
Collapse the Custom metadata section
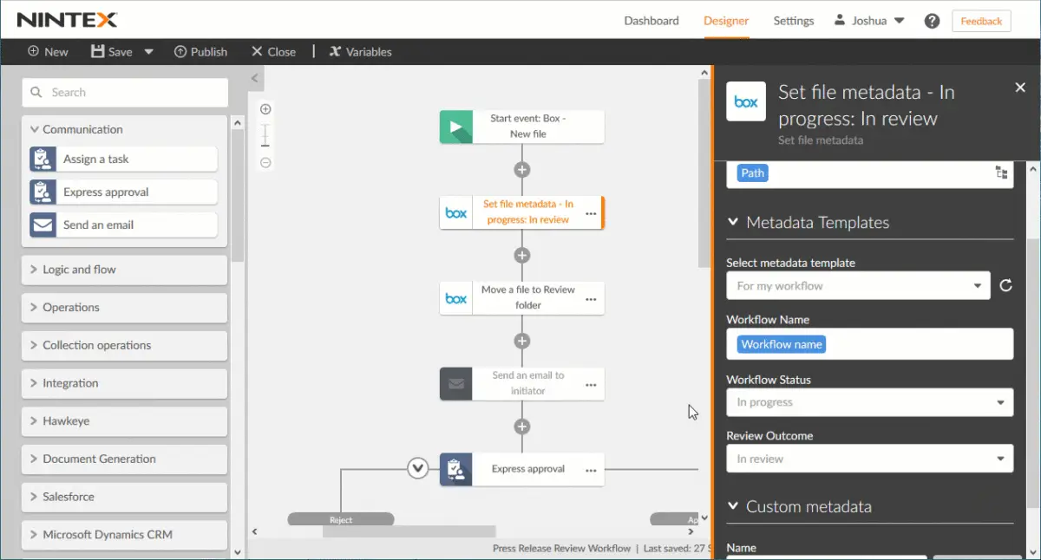click(x=733, y=506)
